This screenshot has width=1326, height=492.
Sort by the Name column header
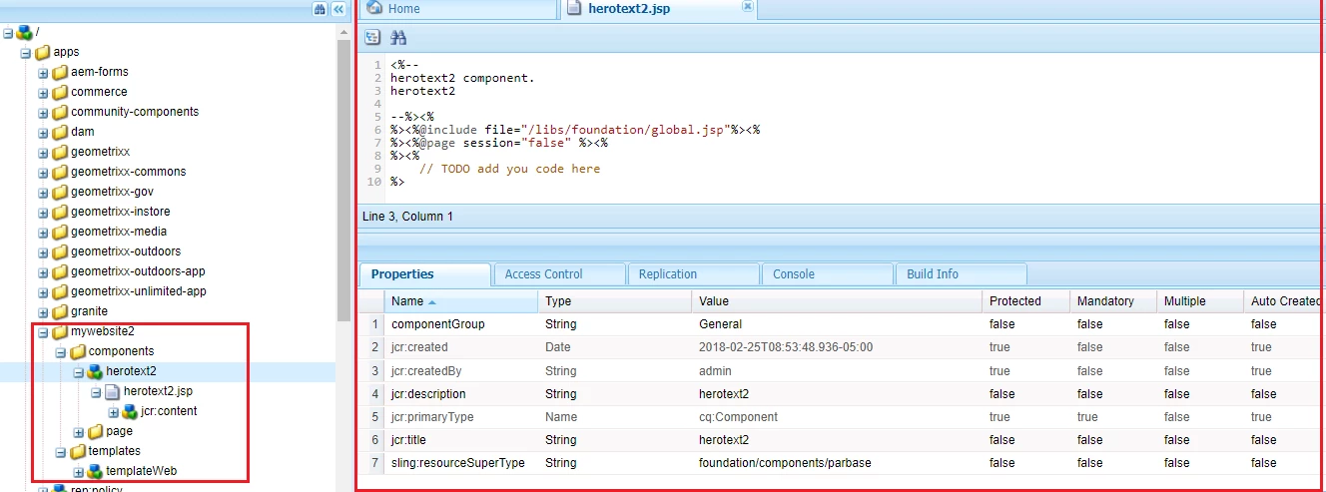(461, 301)
